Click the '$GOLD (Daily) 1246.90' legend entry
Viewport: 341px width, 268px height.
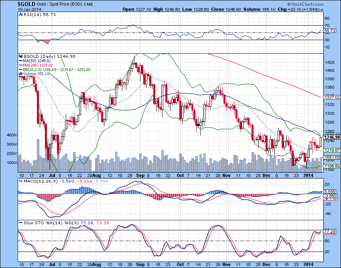point(49,56)
